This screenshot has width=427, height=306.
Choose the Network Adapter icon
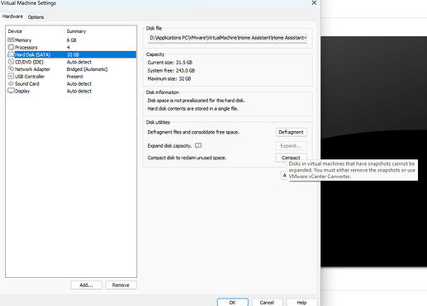pyautogui.click(x=11, y=68)
